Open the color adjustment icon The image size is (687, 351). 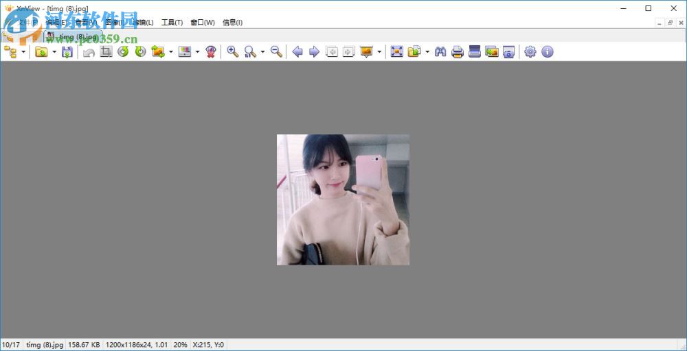coord(185,52)
